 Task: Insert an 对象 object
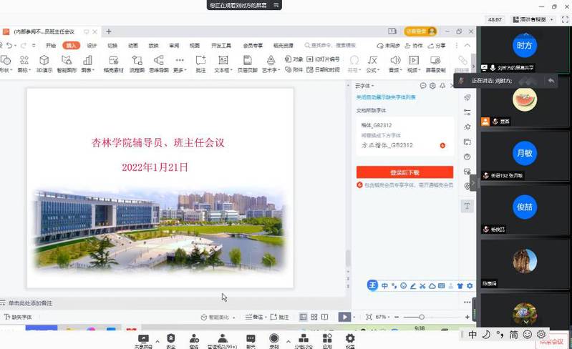click(294, 59)
